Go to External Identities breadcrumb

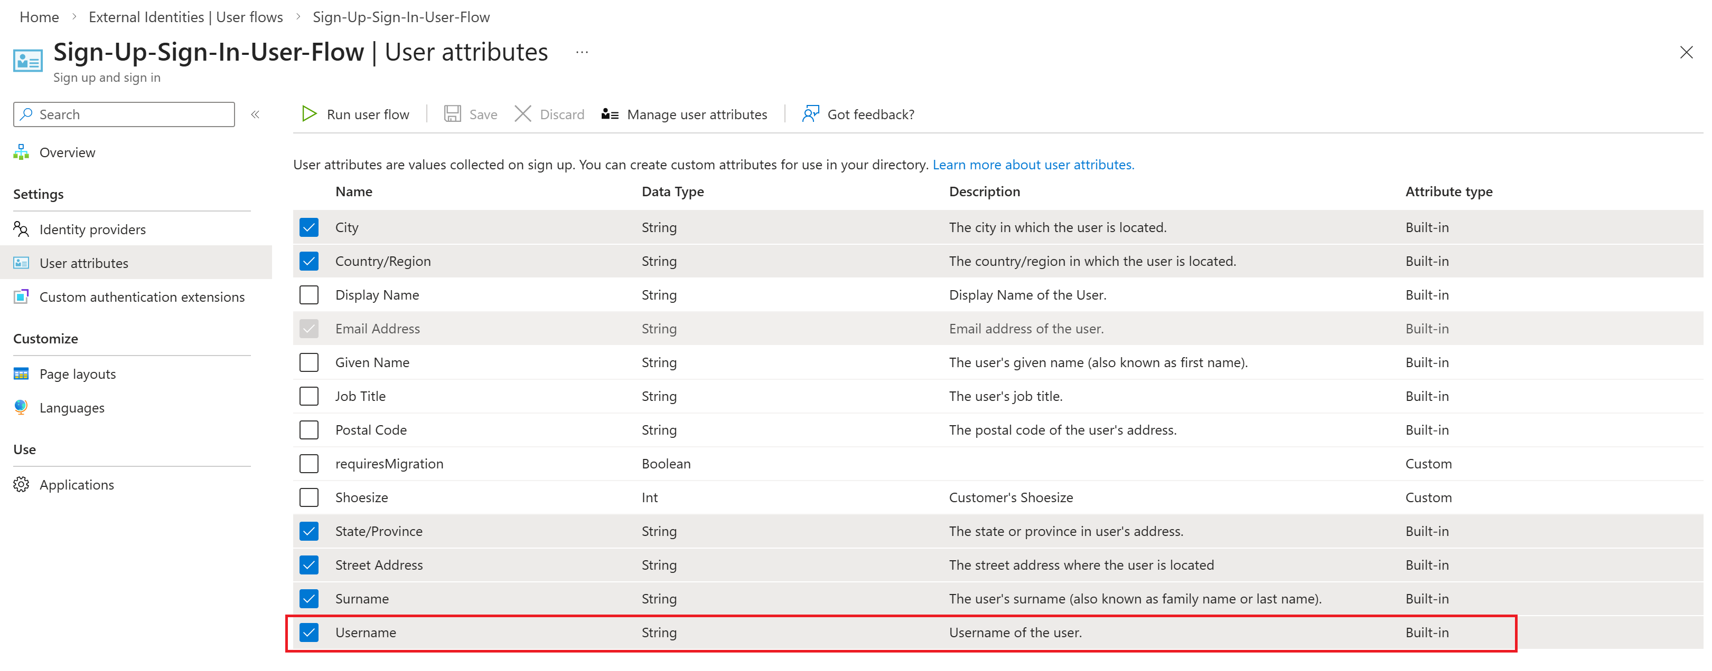click(185, 16)
